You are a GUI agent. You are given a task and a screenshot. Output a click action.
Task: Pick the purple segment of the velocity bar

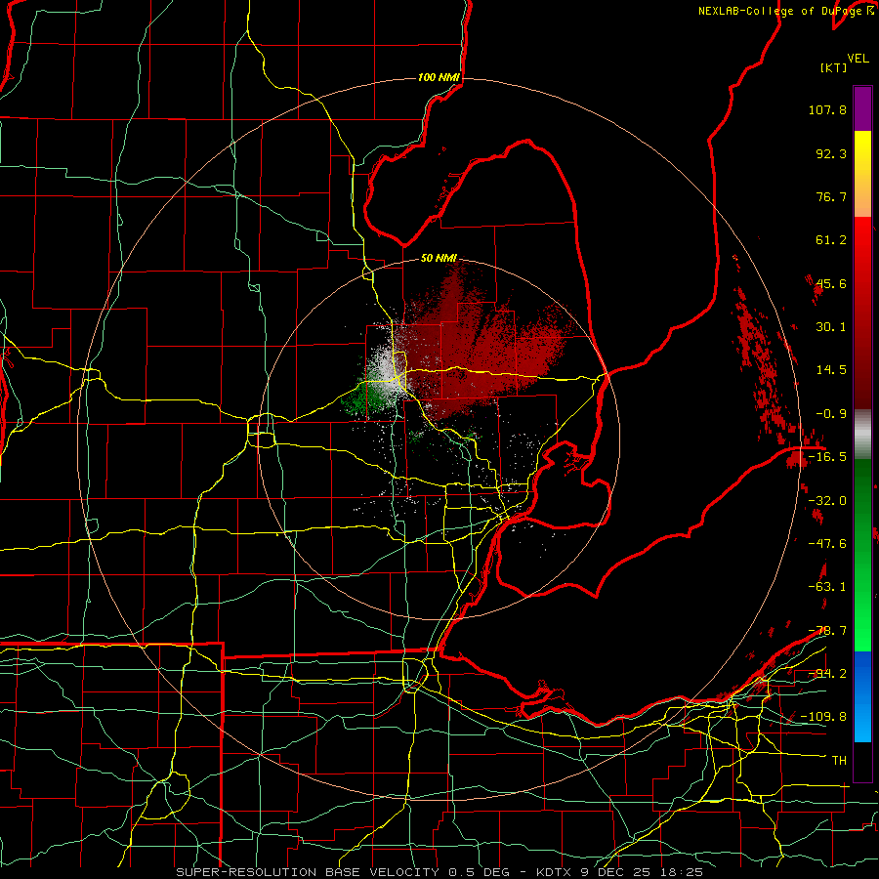point(862,108)
